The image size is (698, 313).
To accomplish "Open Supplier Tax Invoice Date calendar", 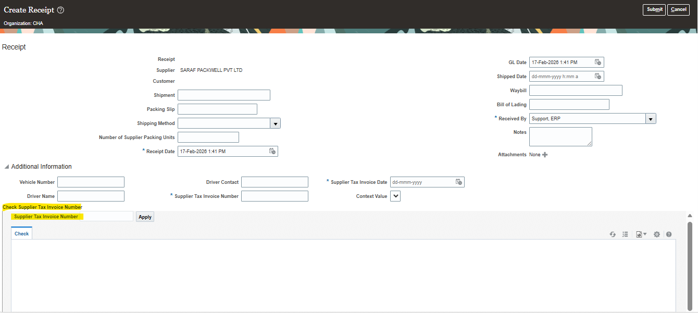I will pyautogui.click(x=458, y=182).
